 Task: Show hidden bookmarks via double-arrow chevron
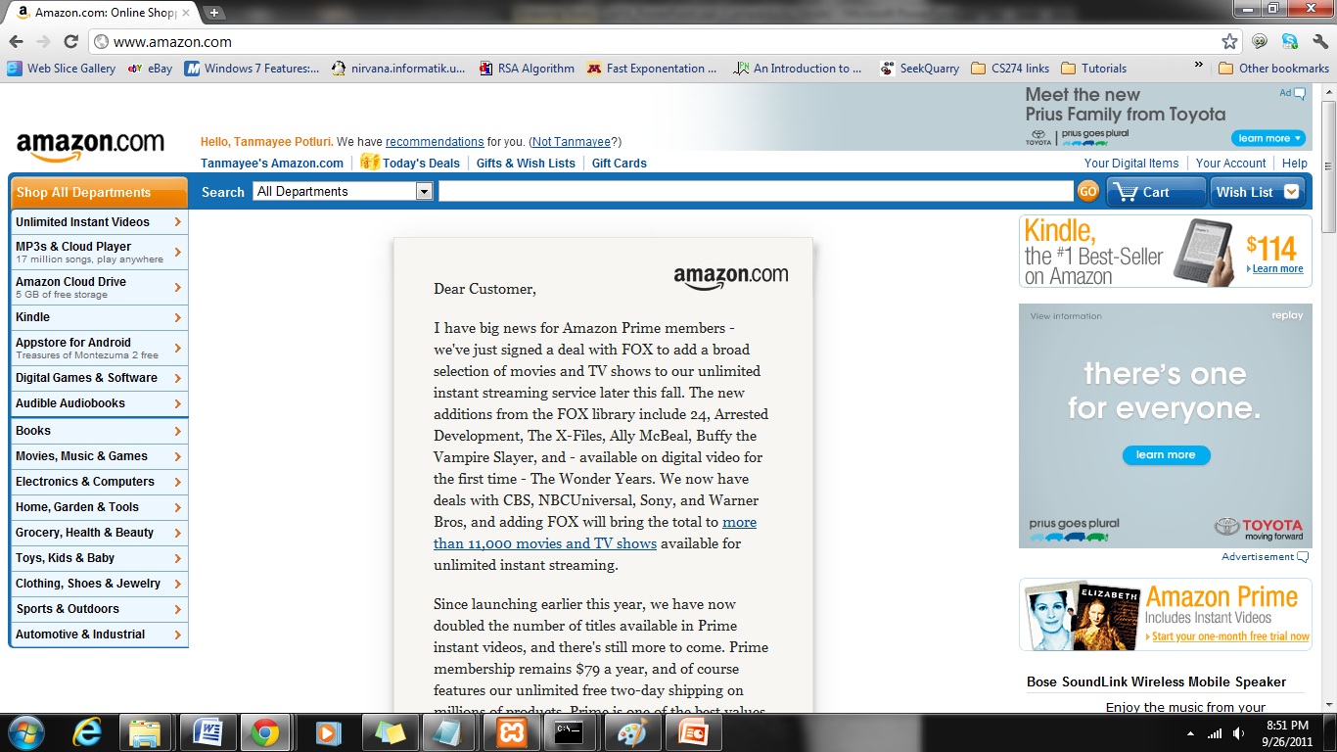click(1198, 67)
